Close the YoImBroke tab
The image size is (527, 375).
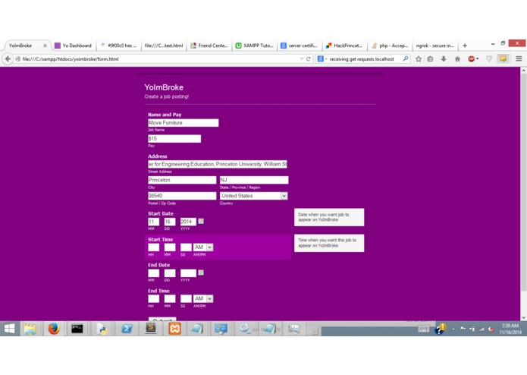45,46
